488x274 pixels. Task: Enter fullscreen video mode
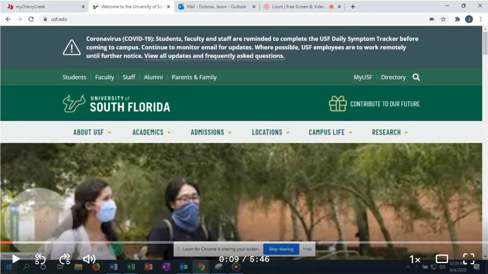tap(468, 259)
